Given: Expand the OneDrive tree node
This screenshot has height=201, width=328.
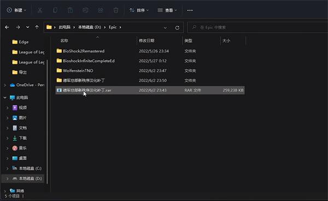Looking at the screenshot, I should click(5, 85).
